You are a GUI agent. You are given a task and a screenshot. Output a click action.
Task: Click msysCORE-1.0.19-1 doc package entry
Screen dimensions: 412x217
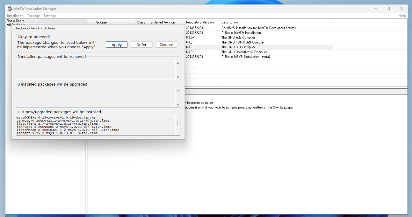click(56, 118)
